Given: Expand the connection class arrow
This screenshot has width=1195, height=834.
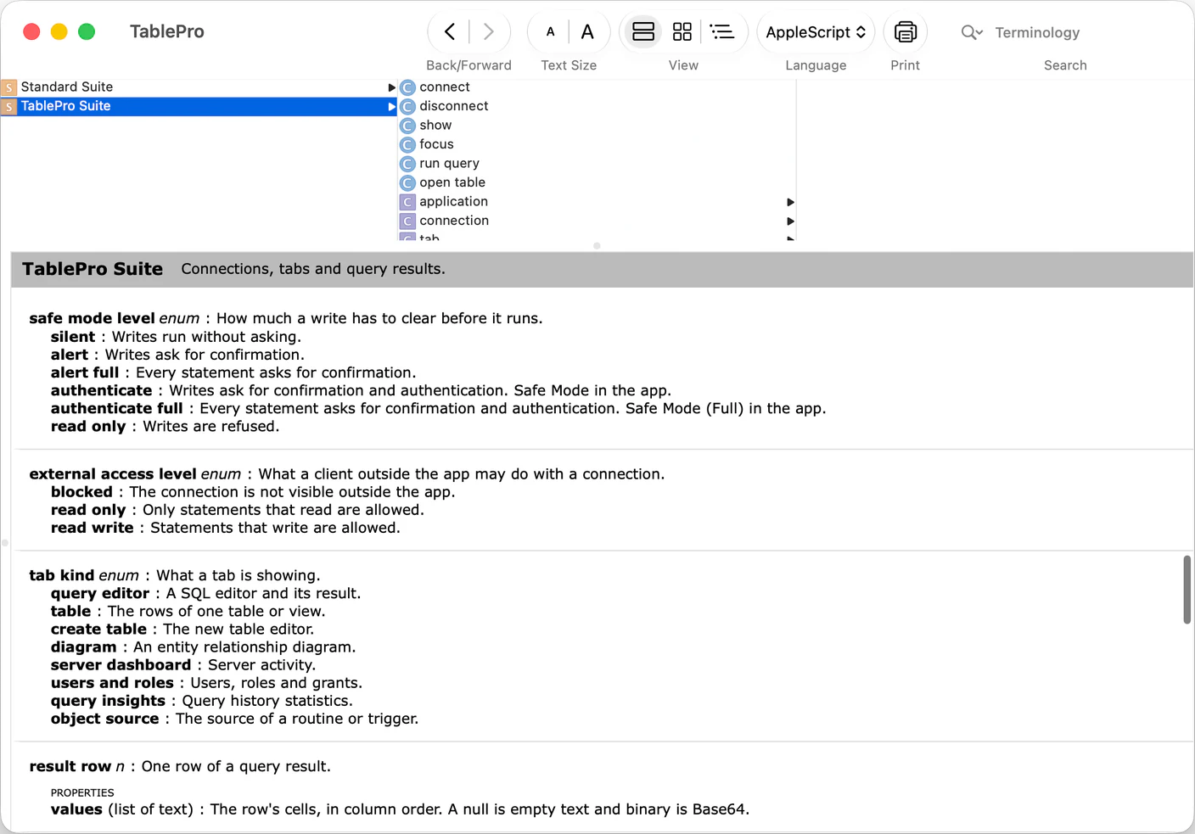Looking at the screenshot, I should tap(790, 221).
